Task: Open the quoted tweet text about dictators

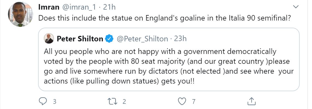Action: pos(169,67)
